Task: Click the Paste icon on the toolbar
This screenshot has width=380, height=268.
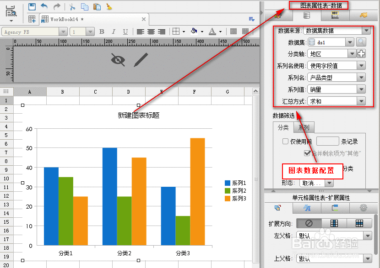Action: (x=97, y=6)
